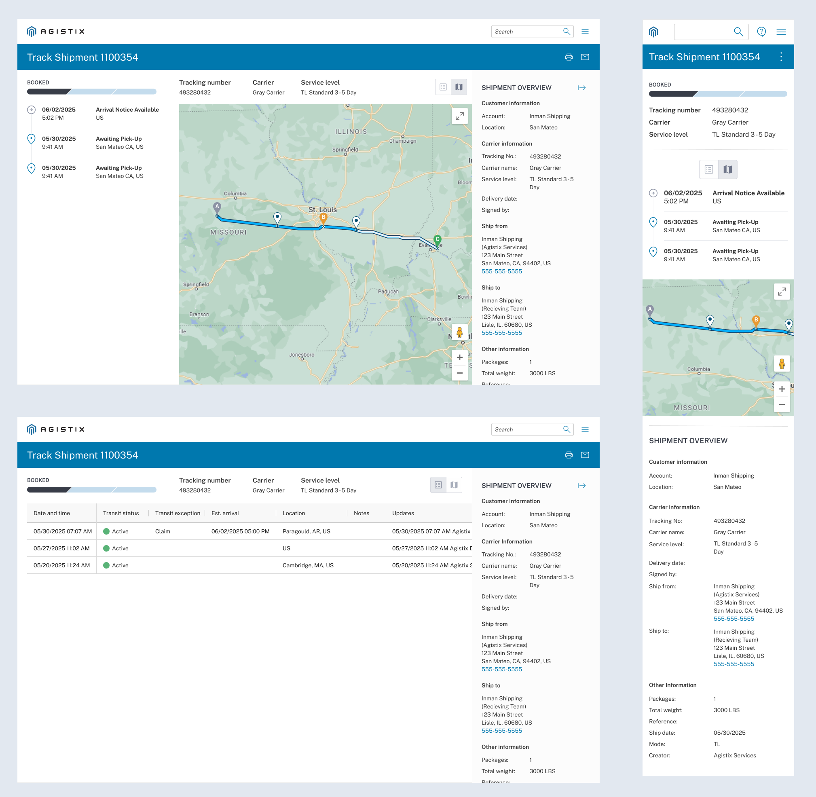
Task: Collapse Shipment Overview panel in top view
Action: (581, 88)
